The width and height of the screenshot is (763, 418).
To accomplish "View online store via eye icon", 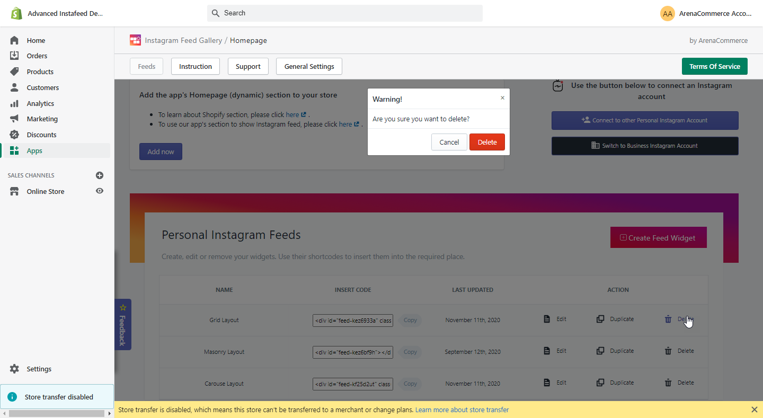I will 100,191.
